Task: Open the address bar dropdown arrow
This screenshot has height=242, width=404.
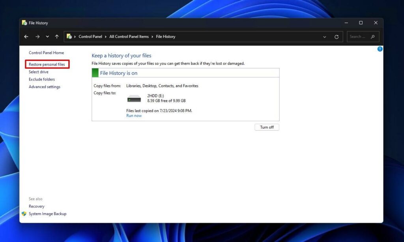Action: click(324, 36)
